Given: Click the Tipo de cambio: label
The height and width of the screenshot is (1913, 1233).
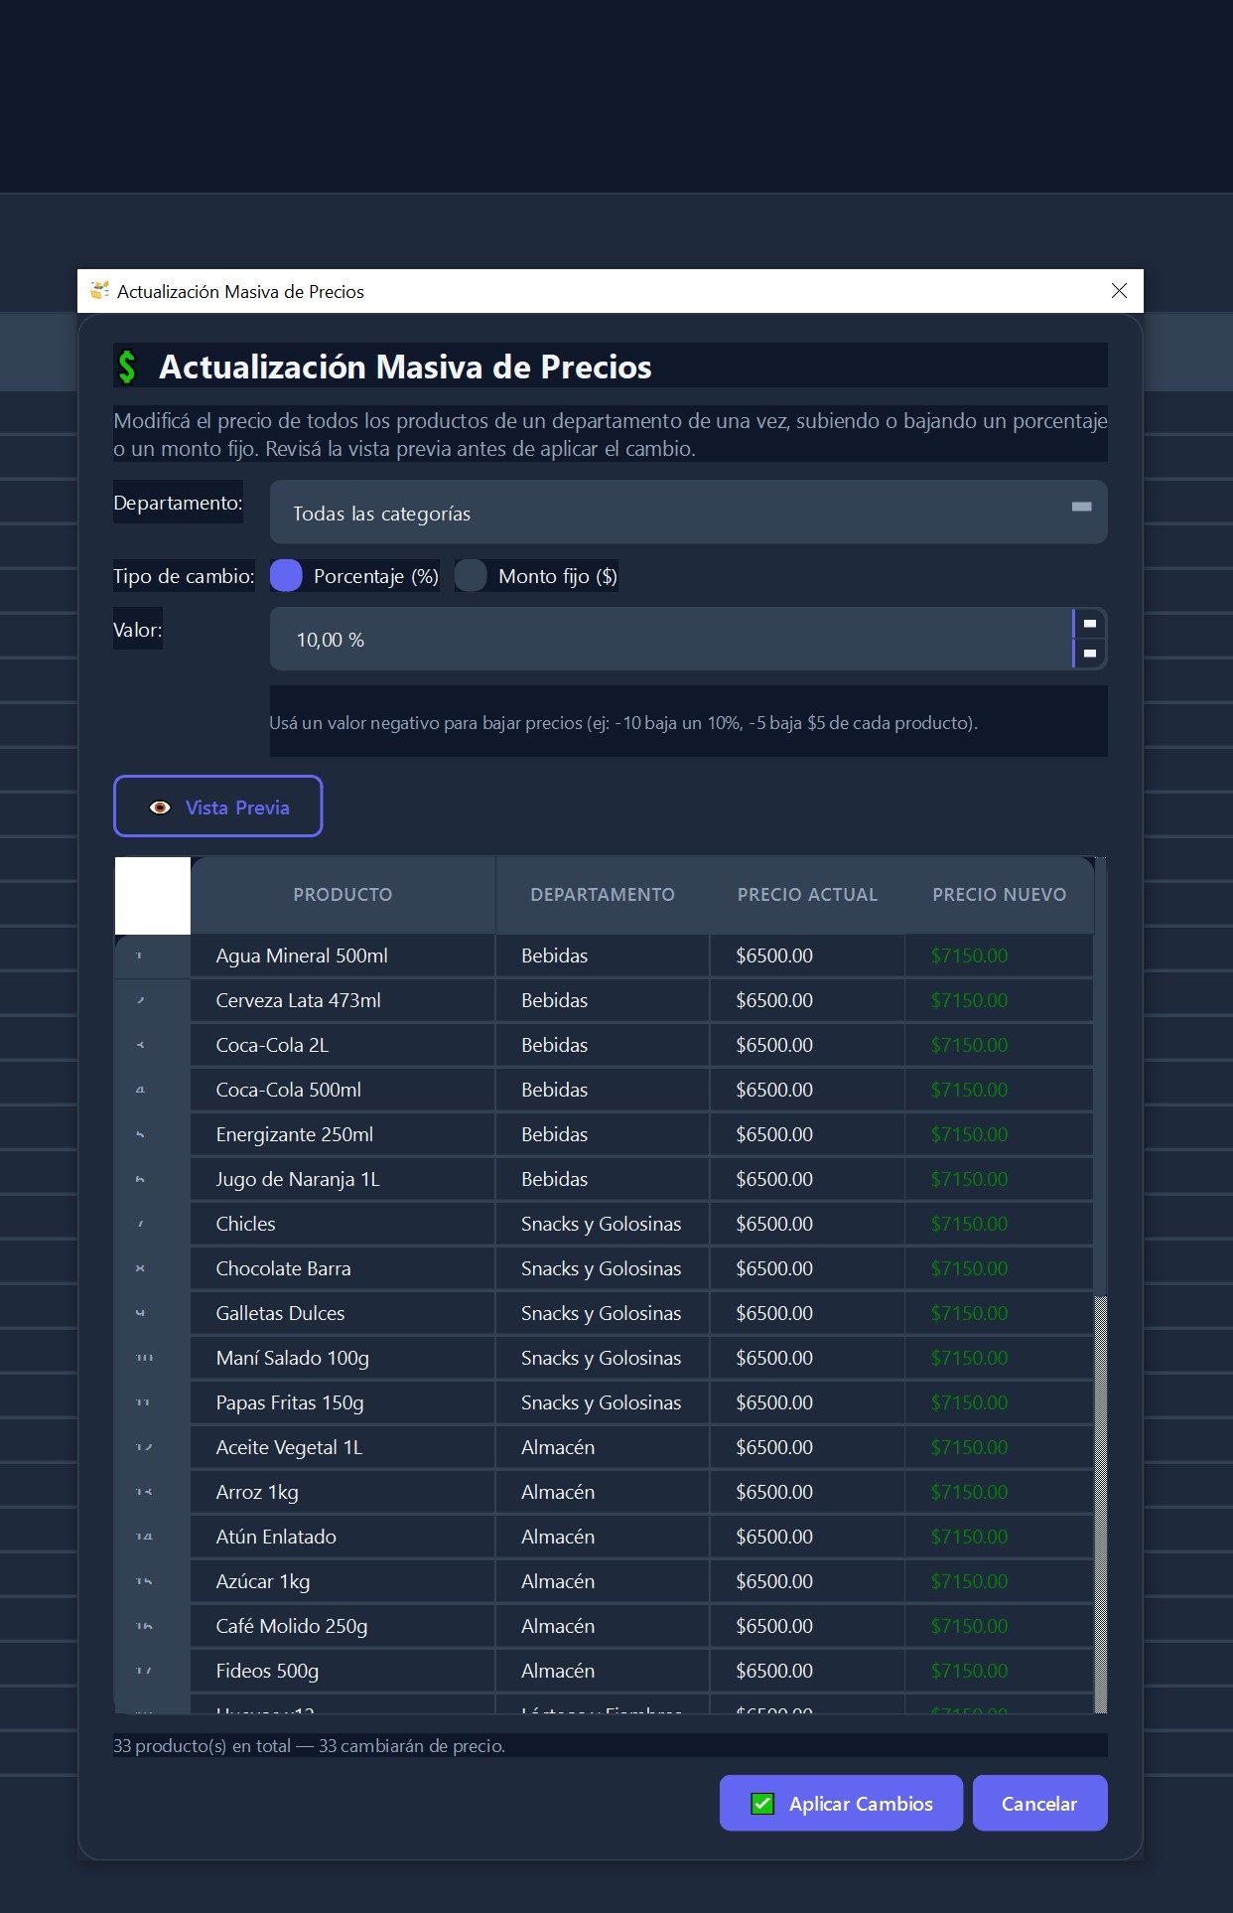Looking at the screenshot, I should [x=184, y=576].
